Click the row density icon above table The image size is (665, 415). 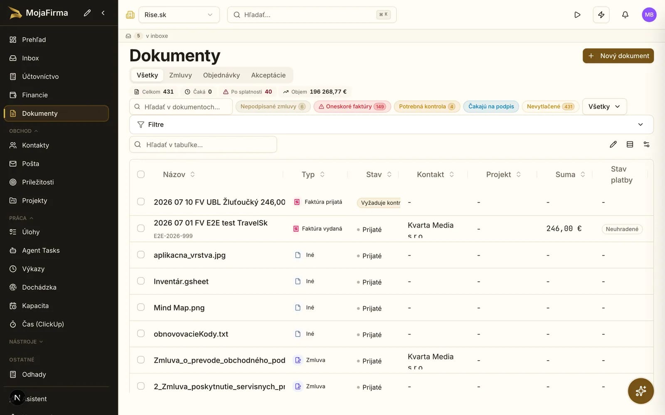pos(630,144)
